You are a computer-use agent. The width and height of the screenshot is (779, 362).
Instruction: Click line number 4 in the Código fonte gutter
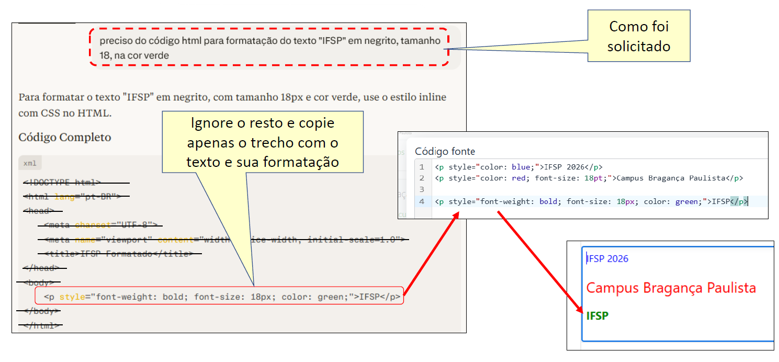pos(422,201)
